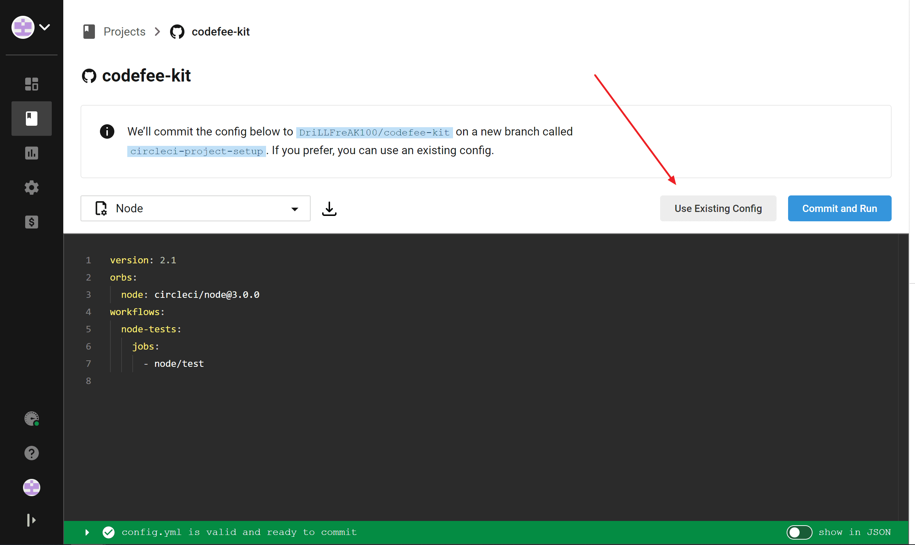
Task: Click the orbs: line in editor
Action: (x=123, y=277)
